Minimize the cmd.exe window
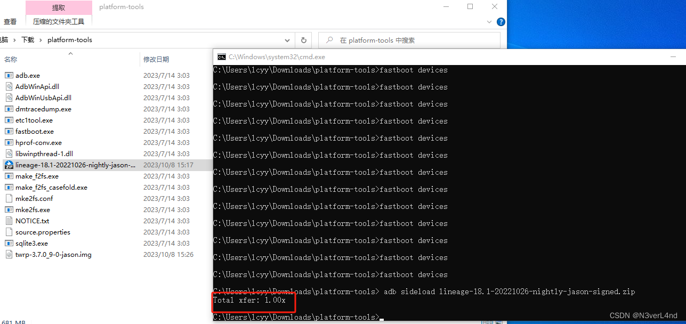Image resolution: width=686 pixels, height=324 pixels. point(674,56)
